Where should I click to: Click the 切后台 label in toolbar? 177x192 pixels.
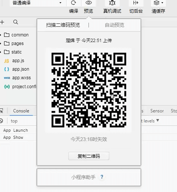point(136,11)
